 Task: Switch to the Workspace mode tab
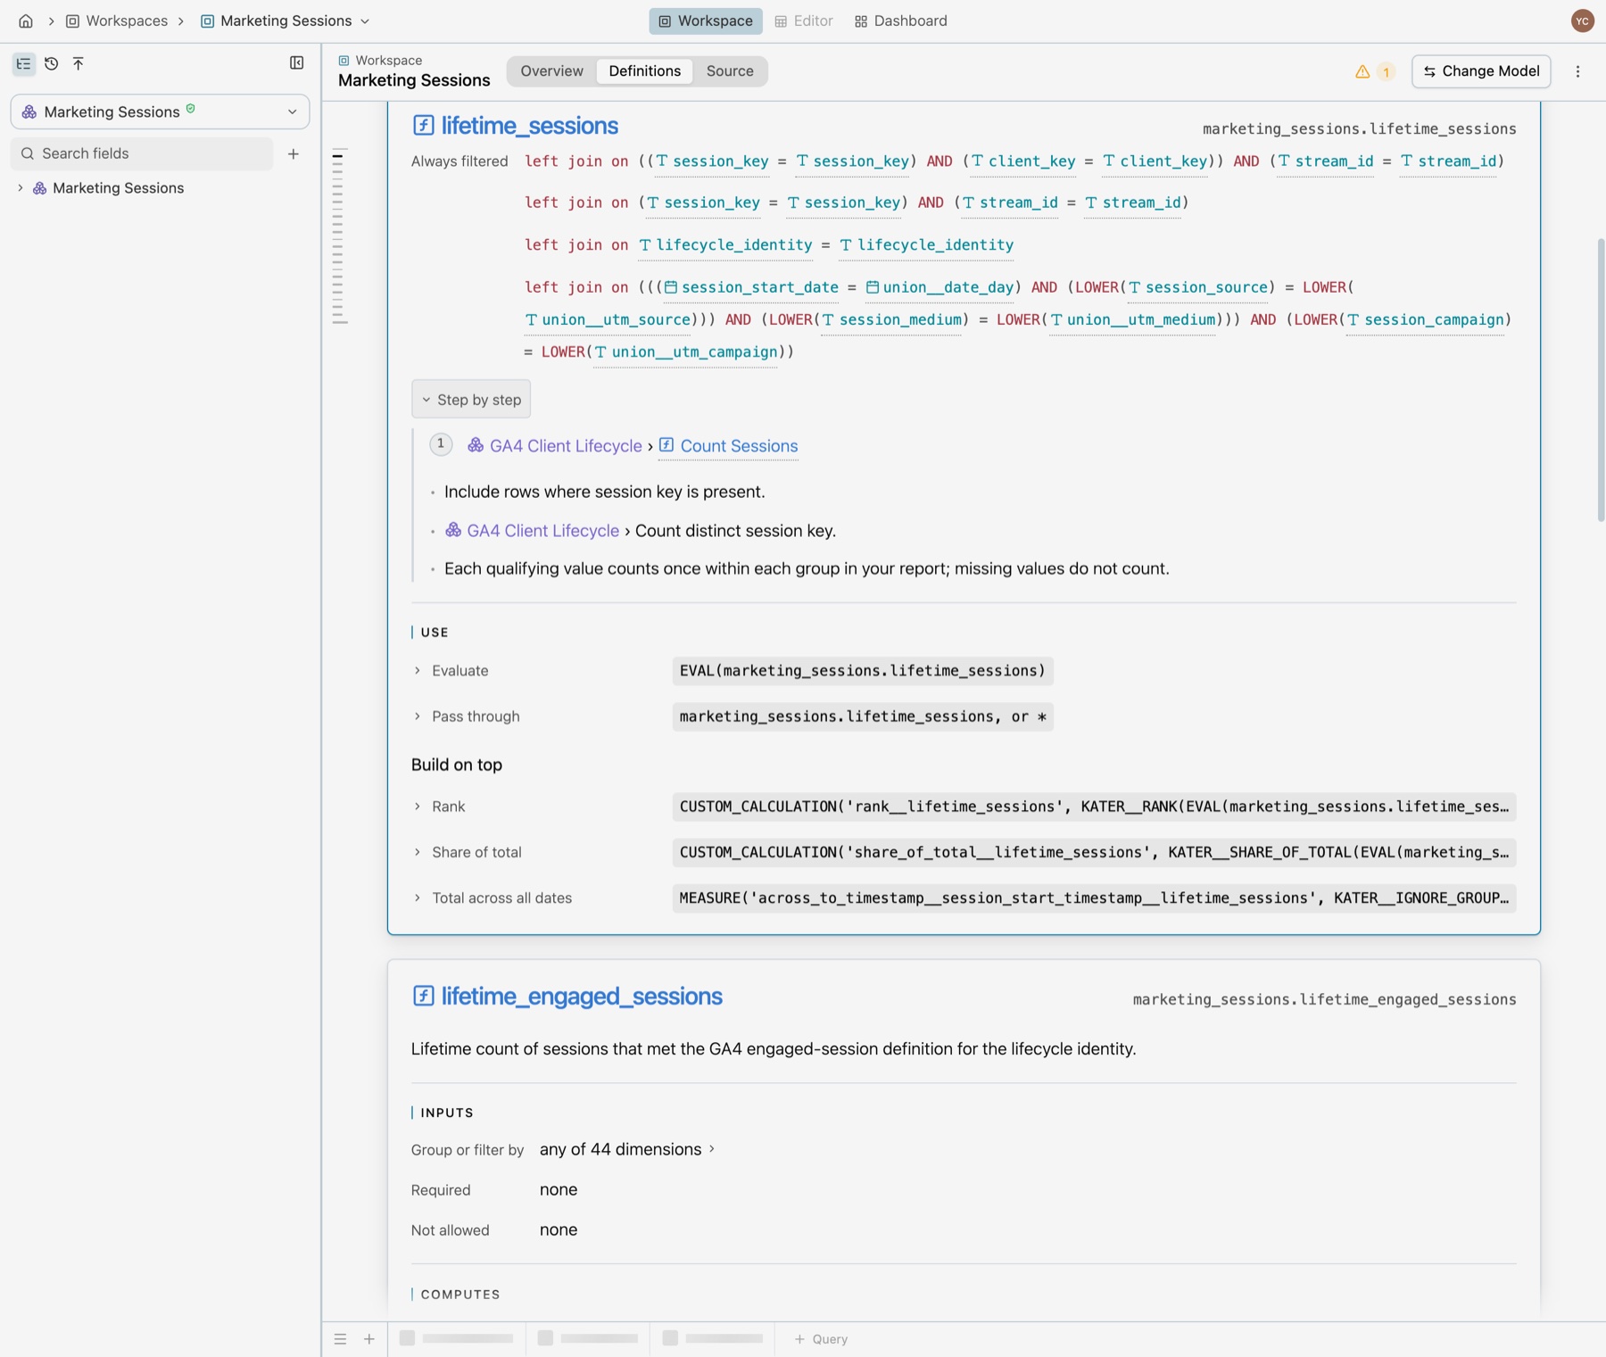[706, 21]
